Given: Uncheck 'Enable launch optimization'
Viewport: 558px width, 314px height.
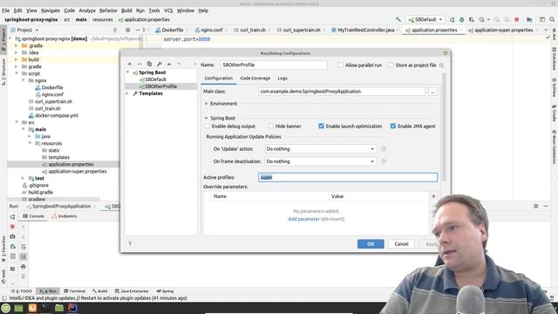Looking at the screenshot, I should pos(322,126).
